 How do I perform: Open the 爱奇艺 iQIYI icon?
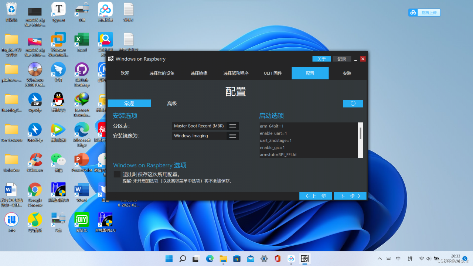pyautogui.click(x=82, y=222)
